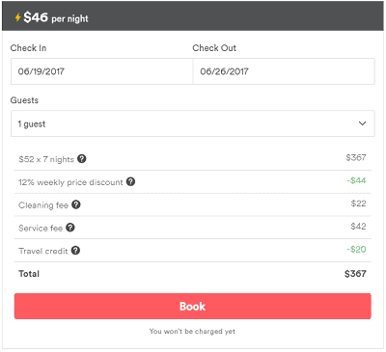Expand the guests dropdown chevron
This screenshot has width=386, height=352.
pyautogui.click(x=363, y=123)
